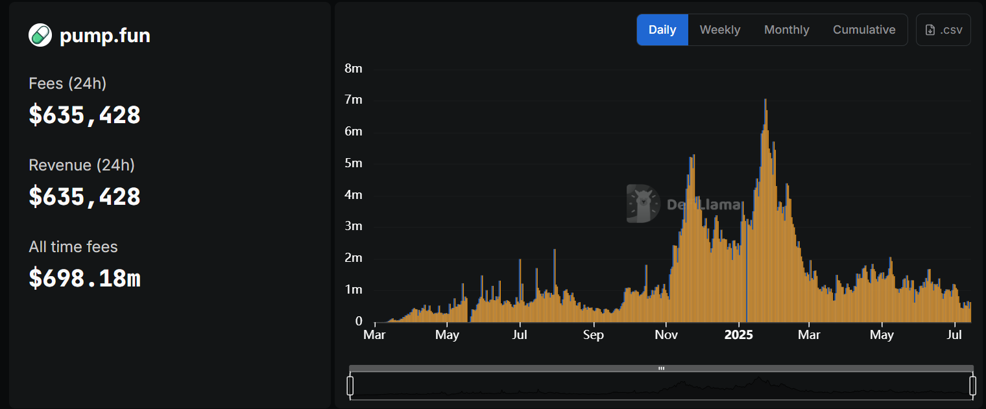Click the pump.fun pill logo icon
986x409 pixels.
click(40, 35)
